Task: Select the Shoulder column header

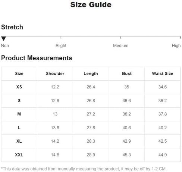Action: [55, 74]
